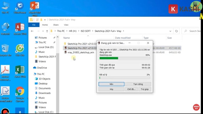This screenshot has height=114, width=203.
Task: Click ISO SOFT breadcrumb in address bar
Action: (86, 31)
